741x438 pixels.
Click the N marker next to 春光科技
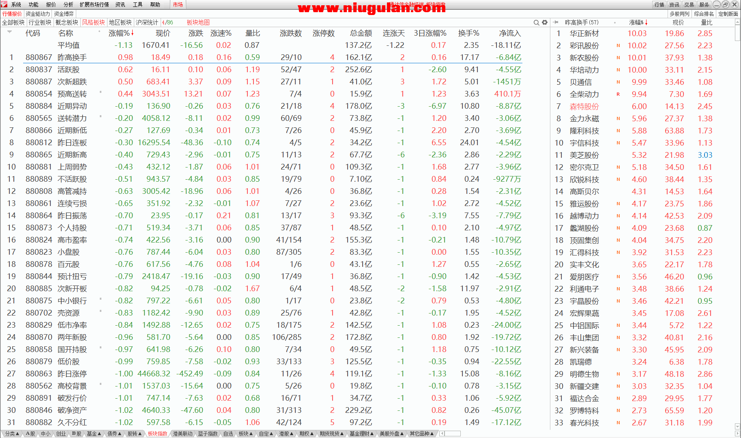click(x=618, y=423)
